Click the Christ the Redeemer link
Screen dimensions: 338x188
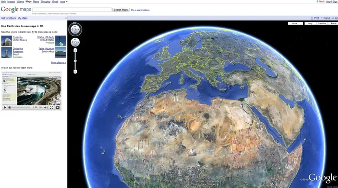point(18,50)
